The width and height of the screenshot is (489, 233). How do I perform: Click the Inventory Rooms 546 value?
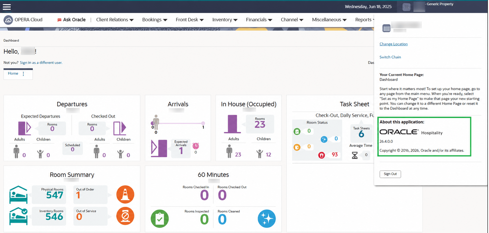click(54, 217)
